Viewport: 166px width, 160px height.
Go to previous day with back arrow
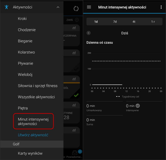[x=89, y=33]
